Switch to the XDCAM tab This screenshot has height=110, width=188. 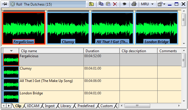(x=33, y=106)
